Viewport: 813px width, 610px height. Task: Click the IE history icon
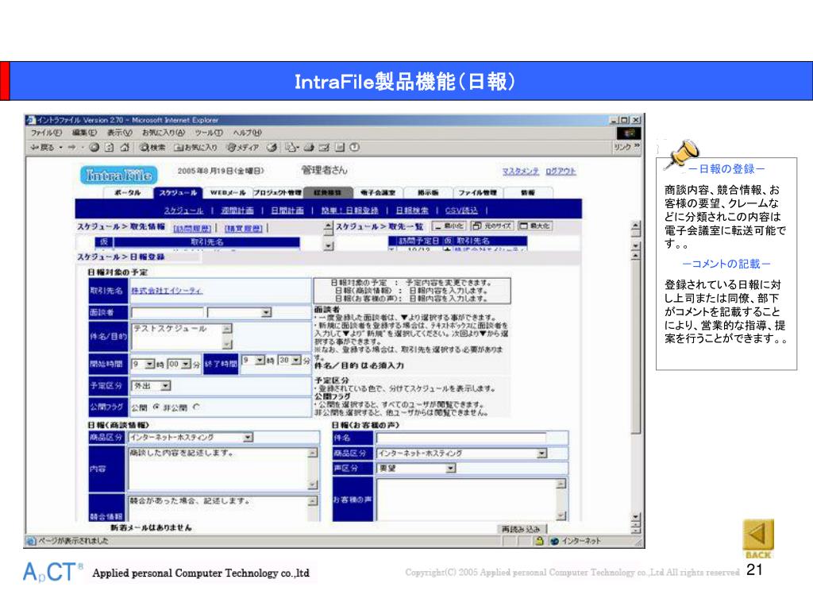pyautogui.click(x=272, y=147)
